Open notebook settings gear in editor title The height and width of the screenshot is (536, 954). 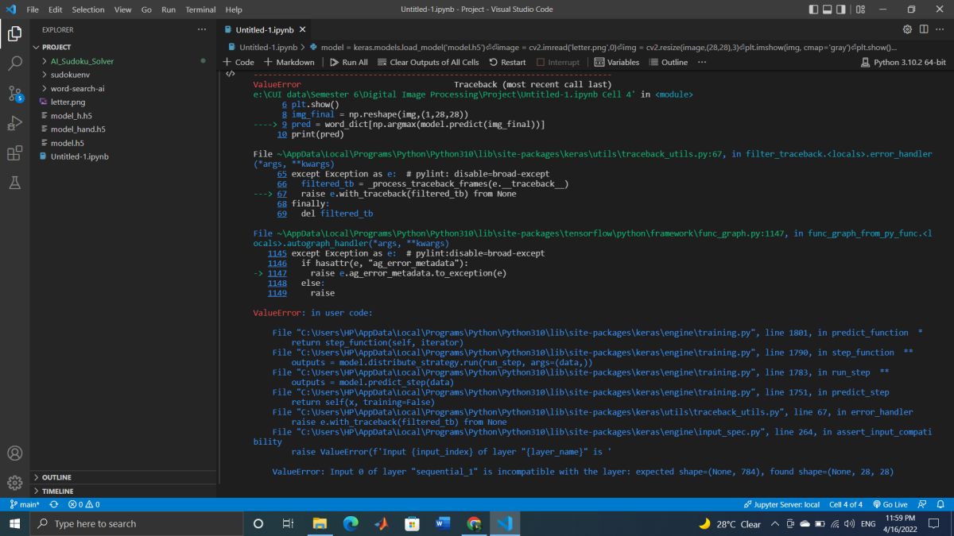[x=907, y=29]
